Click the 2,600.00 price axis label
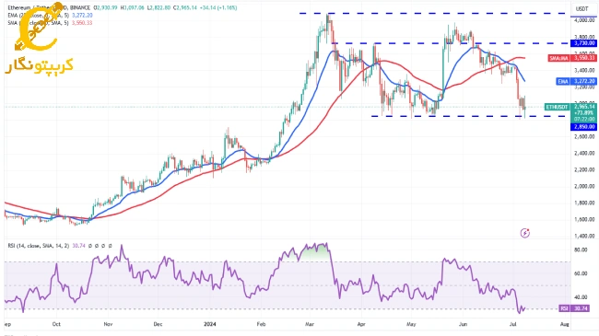599x336 pixels. click(x=584, y=136)
